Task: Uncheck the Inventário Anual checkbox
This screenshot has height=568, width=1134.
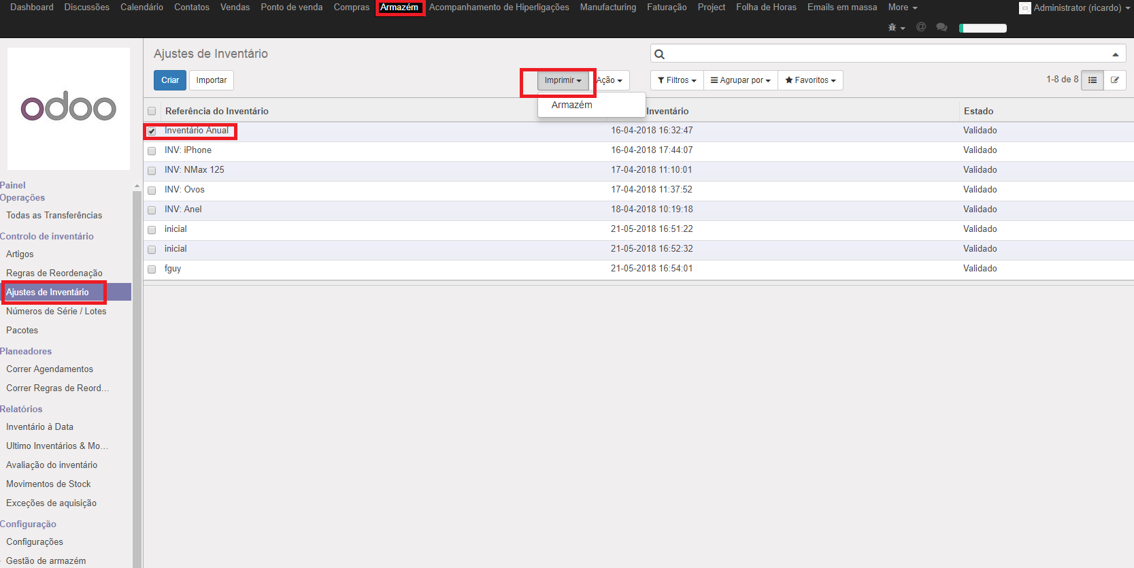Action: pyautogui.click(x=152, y=131)
